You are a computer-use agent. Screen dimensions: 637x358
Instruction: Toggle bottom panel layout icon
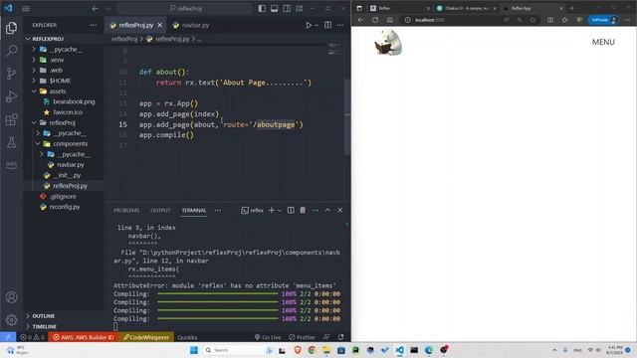click(x=275, y=9)
